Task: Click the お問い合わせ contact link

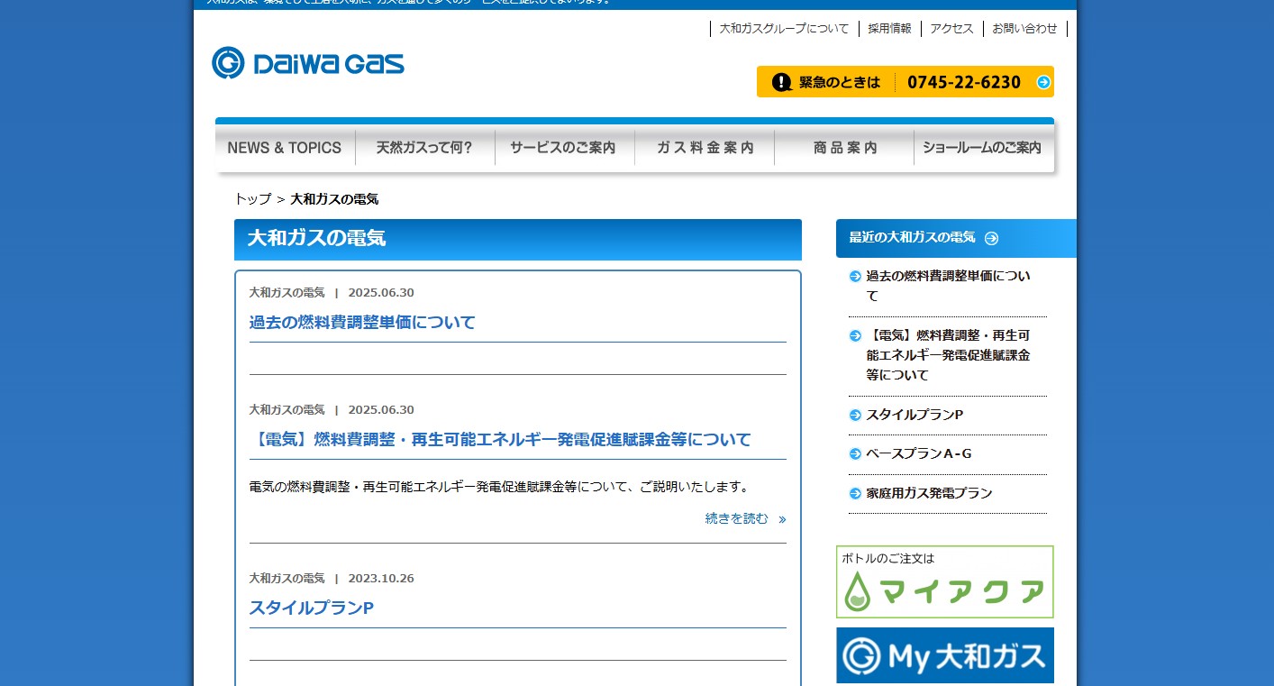Action: (x=1024, y=29)
